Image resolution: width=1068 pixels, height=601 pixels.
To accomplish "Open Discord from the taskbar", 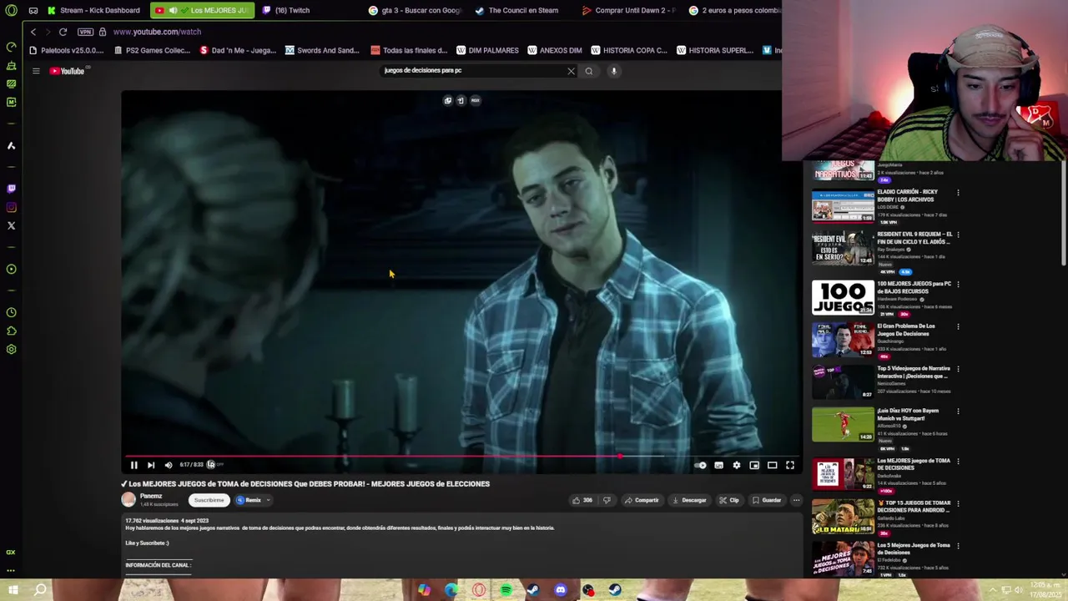I will coord(561,590).
